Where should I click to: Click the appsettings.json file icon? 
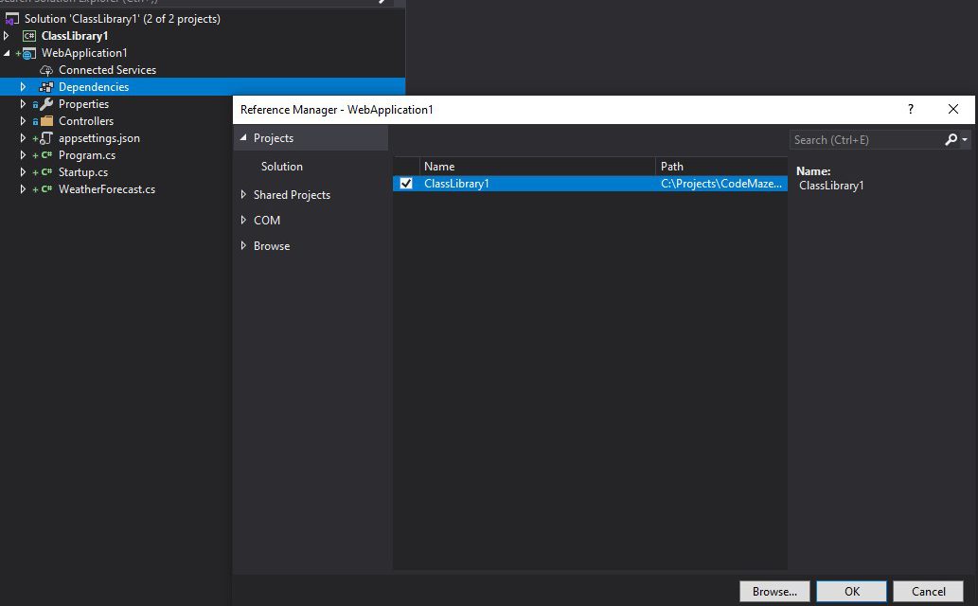(x=46, y=138)
